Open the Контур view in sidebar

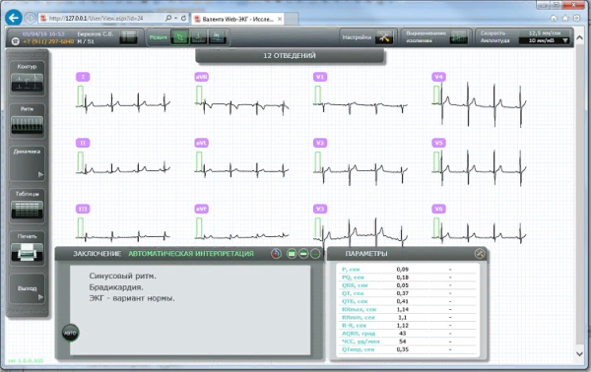[x=27, y=79]
